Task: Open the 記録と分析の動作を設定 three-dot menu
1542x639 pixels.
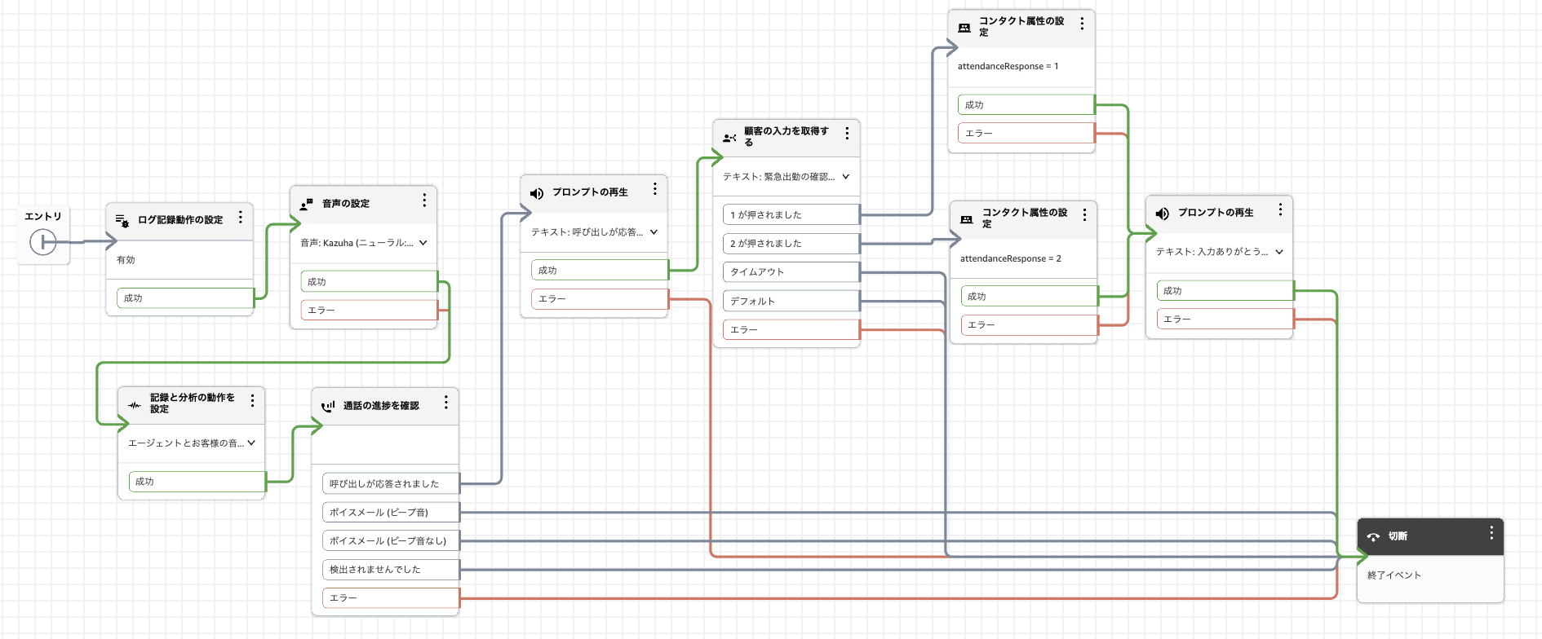Action: point(253,401)
